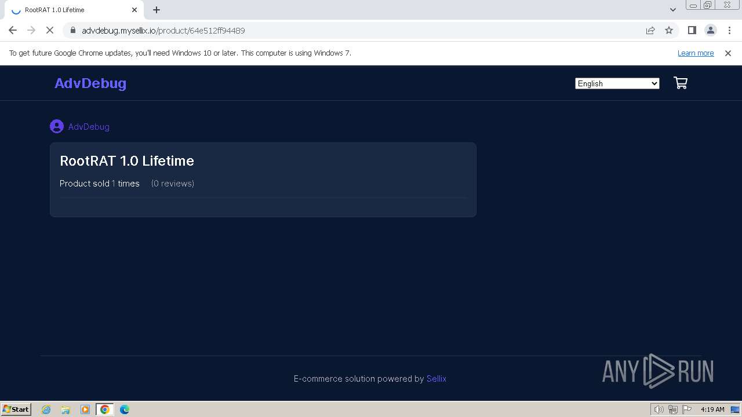Screen dimensions: 742x417
Task: Bookmark this page with star icon
Action: (669, 30)
